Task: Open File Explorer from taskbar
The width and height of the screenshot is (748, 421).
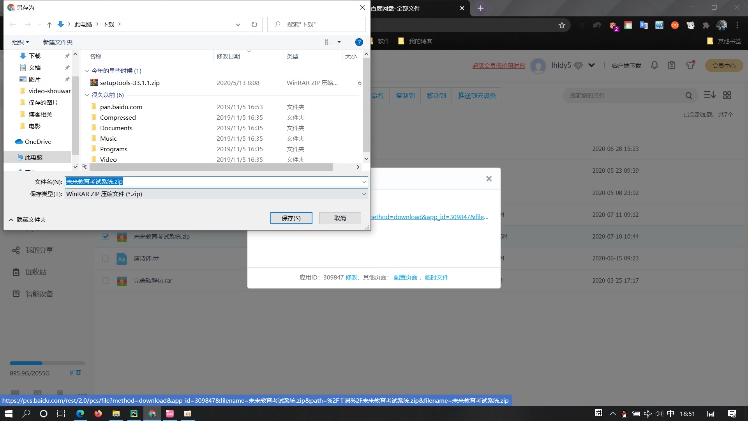Action: click(116, 414)
